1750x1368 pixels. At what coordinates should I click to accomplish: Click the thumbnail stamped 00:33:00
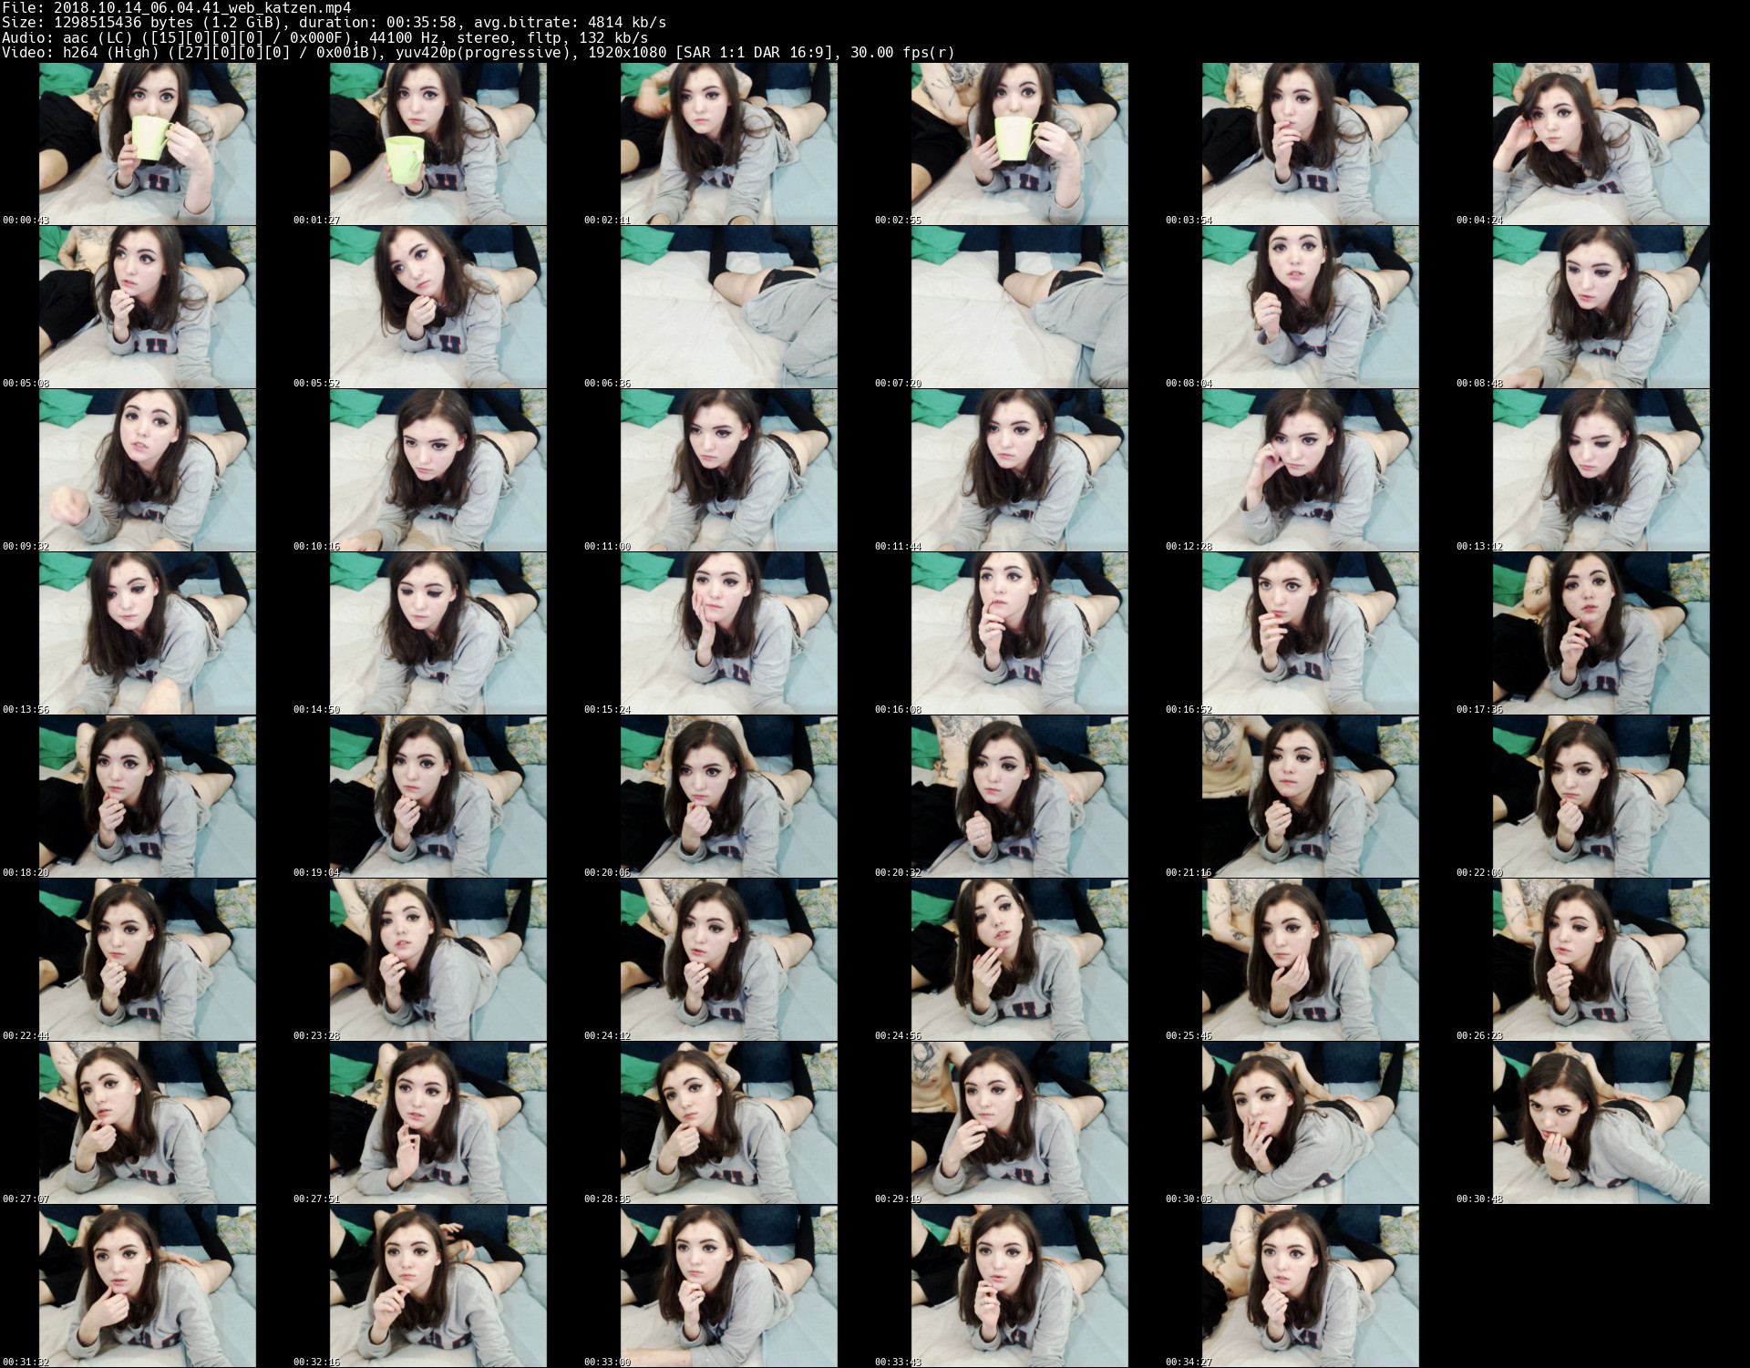[728, 1285]
